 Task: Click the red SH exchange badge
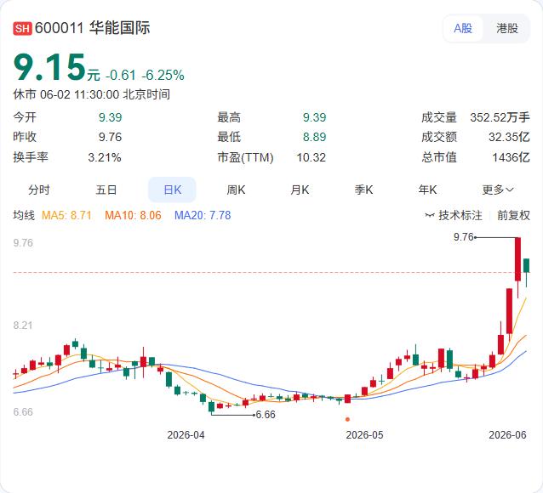pos(22,28)
